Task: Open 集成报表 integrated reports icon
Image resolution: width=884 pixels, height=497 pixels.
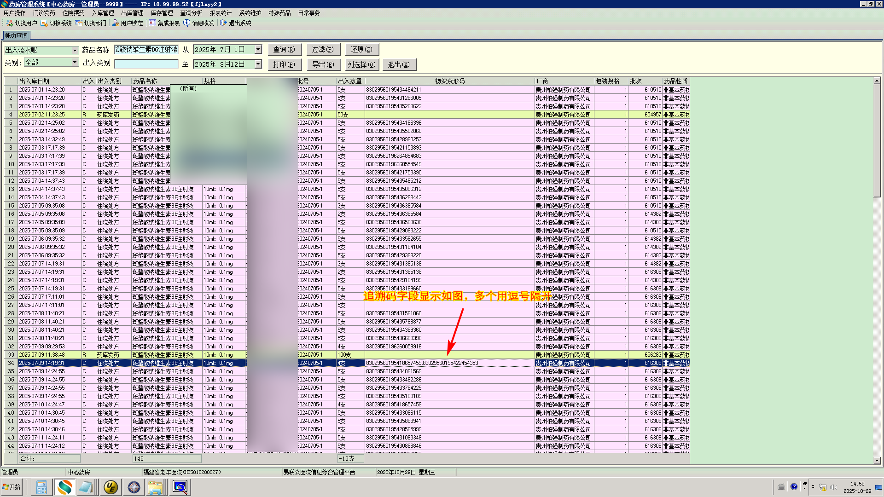Action: 152,23
